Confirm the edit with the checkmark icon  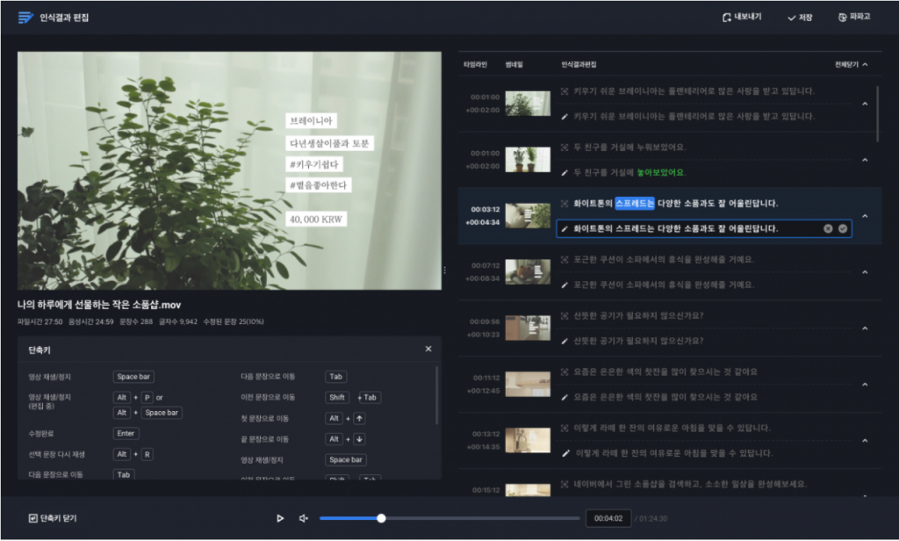click(x=843, y=228)
